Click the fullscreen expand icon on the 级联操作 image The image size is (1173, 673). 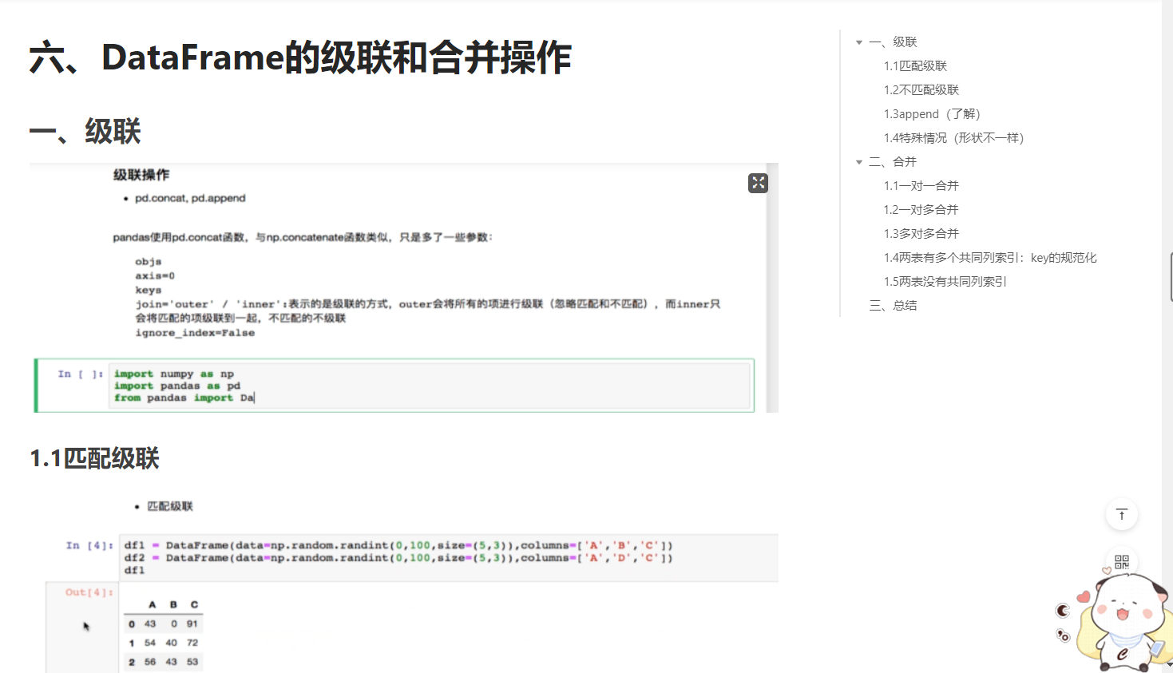757,183
